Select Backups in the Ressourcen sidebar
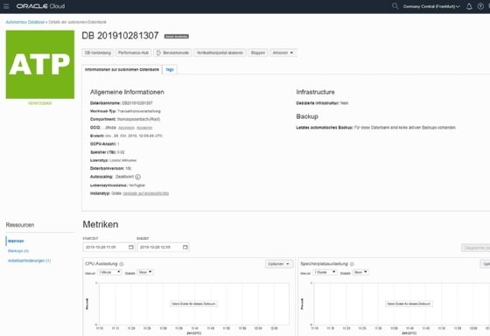 (18, 251)
